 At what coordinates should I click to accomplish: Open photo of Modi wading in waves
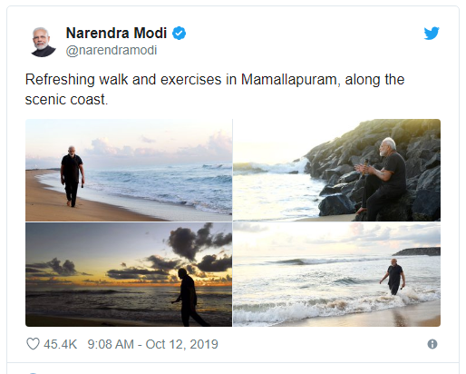(x=336, y=274)
